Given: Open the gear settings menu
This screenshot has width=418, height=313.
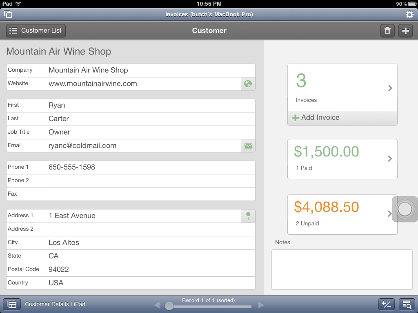Looking at the screenshot, I should [409, 14].
